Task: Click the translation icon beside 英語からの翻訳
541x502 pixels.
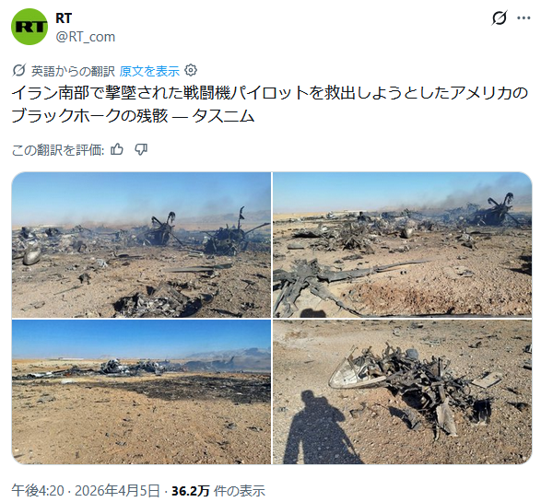Action: (x=19, y=71)
